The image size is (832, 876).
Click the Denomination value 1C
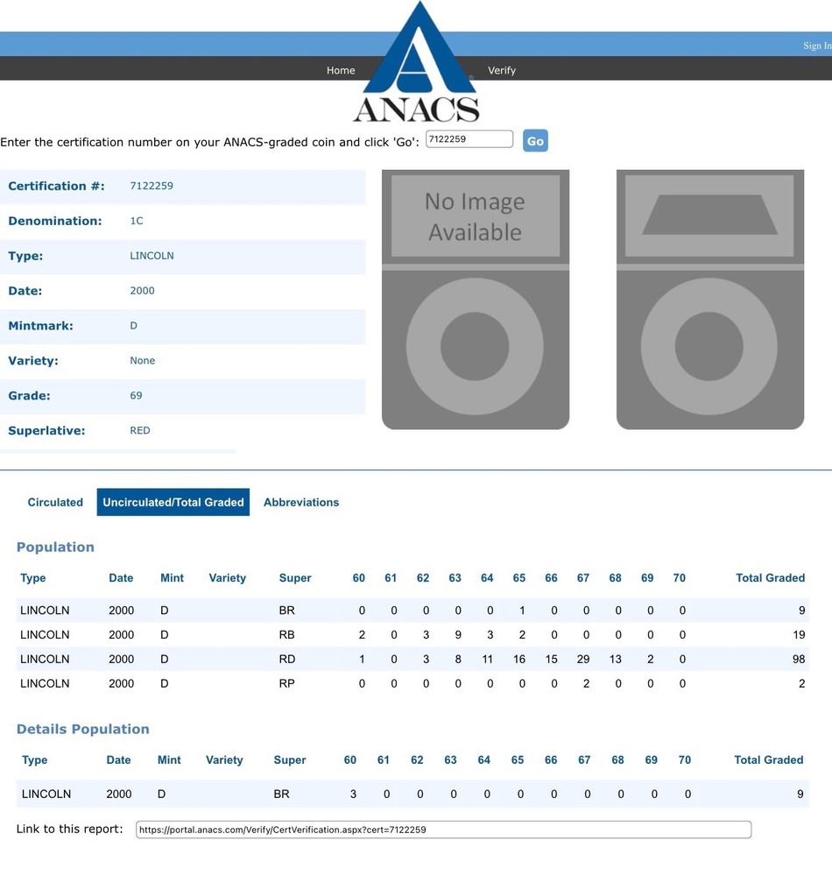[x=137, y=221]
